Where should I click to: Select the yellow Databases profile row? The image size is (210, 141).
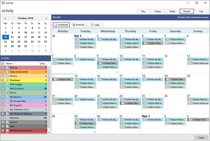24,80
